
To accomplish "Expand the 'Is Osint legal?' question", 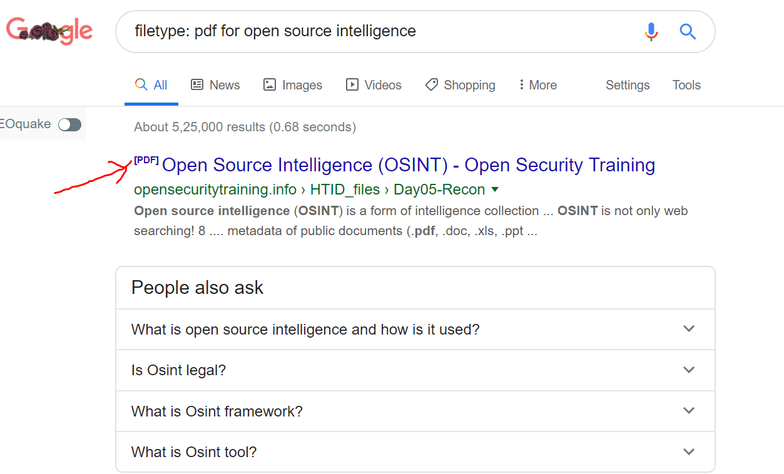I will point(689,370).
